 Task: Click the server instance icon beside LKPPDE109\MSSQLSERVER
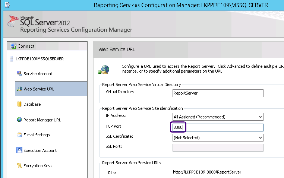coord(12,59)
